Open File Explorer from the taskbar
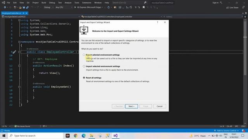 click(x=91, y=136)
